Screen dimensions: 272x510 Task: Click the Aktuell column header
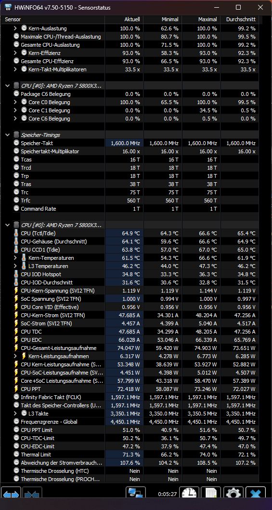[x=124, y=19]
